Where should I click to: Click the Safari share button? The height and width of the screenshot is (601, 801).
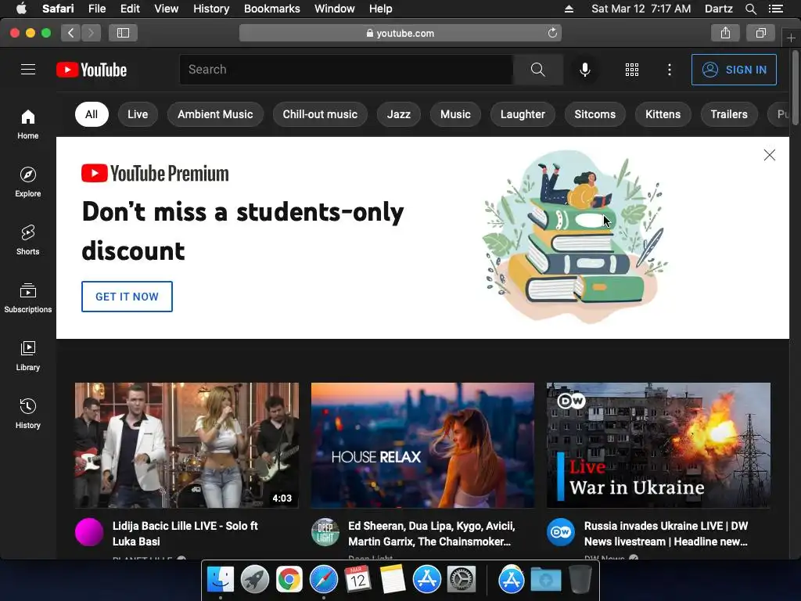click(x=725, y=33)
